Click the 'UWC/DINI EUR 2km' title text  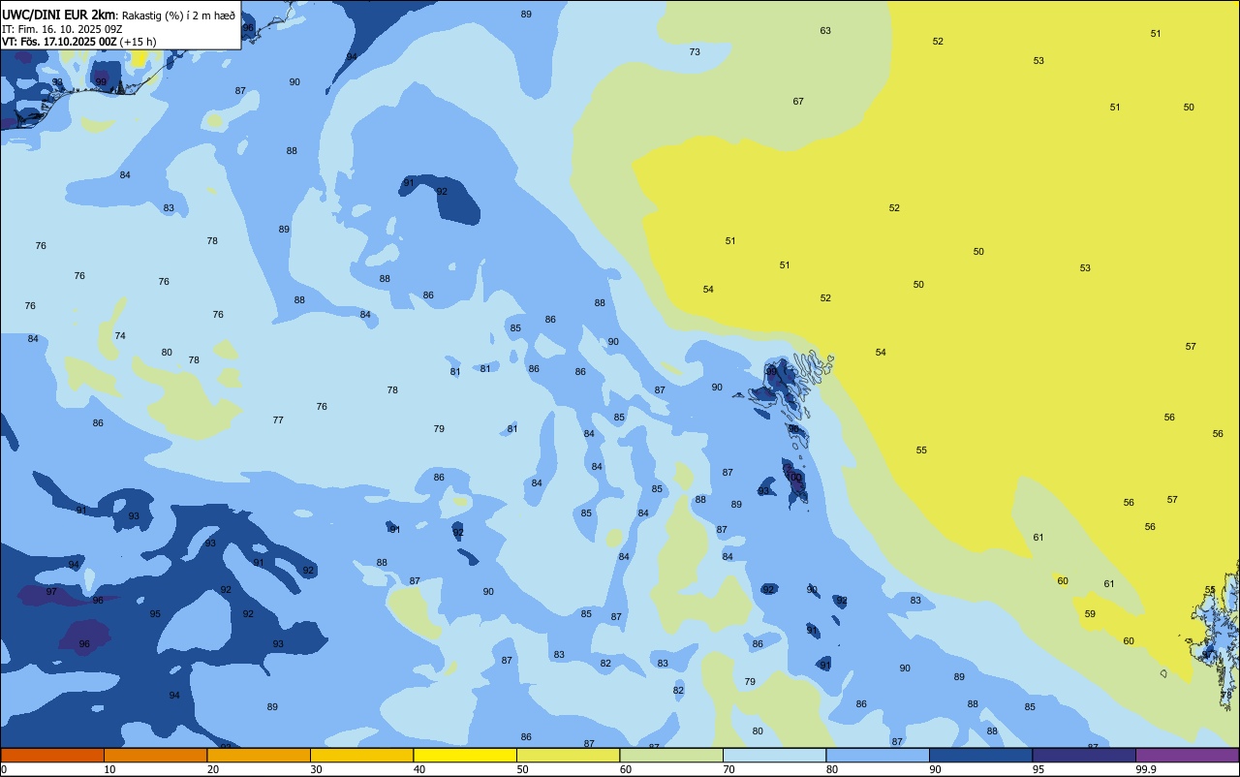coord(59,15)
